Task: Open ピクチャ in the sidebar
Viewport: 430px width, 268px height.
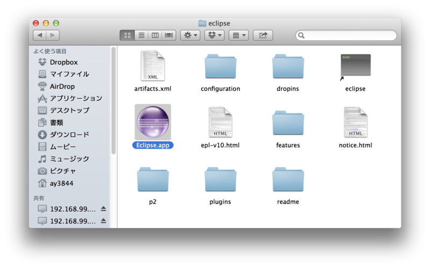Action: pyautogui.click(x=57, y=171)
